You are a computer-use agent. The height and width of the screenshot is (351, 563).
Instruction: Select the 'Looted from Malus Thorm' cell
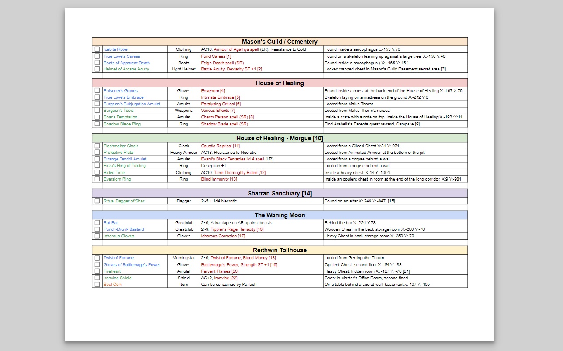click(395, 104)
